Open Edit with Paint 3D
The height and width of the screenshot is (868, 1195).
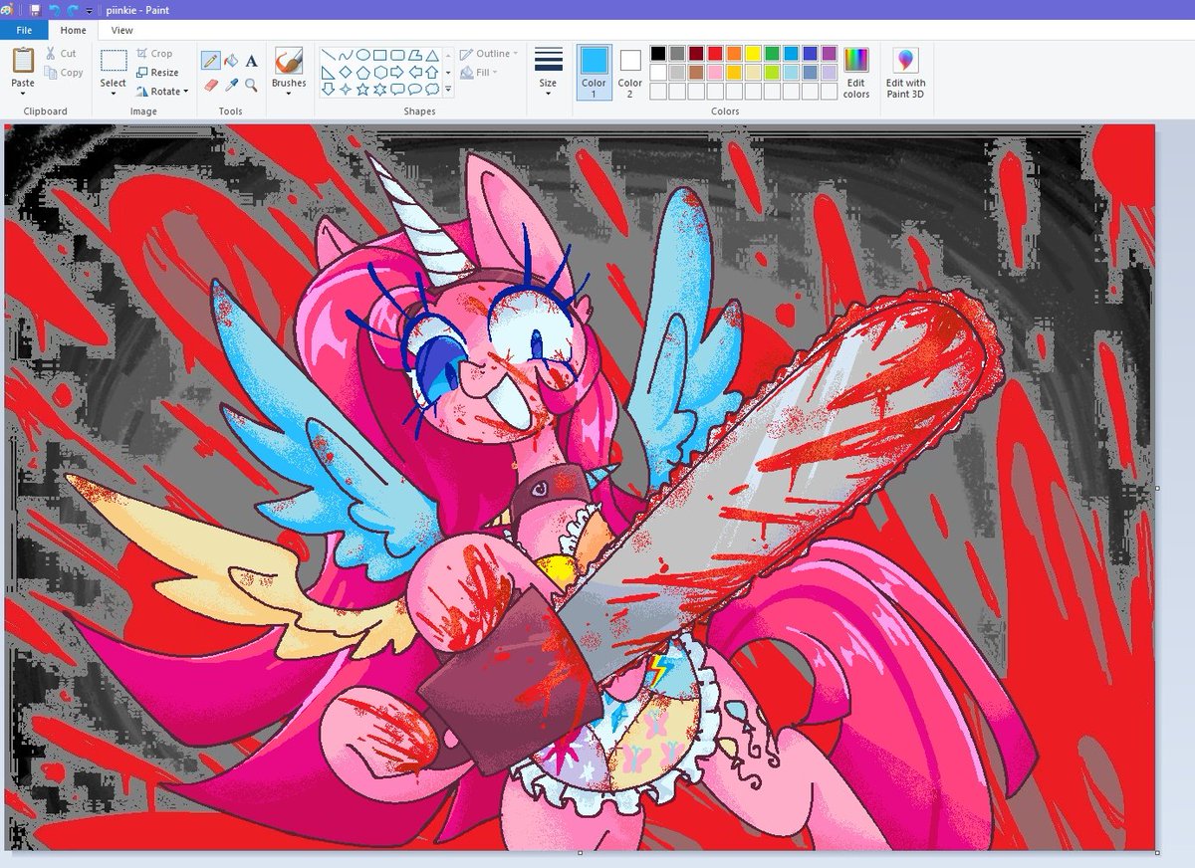(x=905, y=72)
